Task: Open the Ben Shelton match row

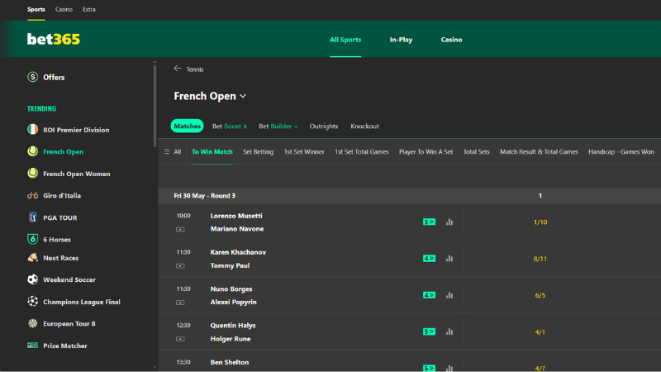Action: click(230, 362)
